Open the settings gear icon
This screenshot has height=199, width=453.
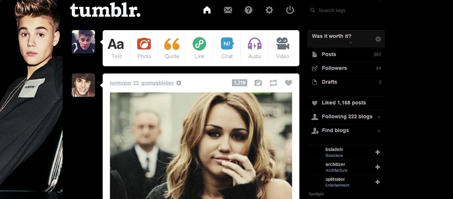tap(269, 10)
